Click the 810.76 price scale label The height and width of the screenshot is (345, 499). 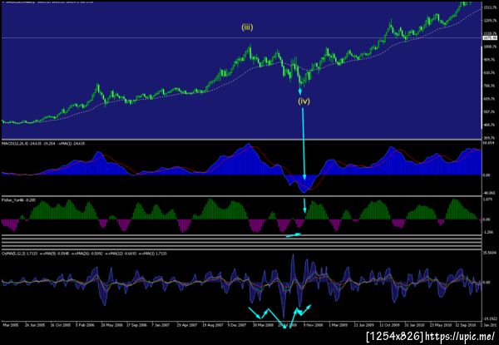click(x=490, y=73)
